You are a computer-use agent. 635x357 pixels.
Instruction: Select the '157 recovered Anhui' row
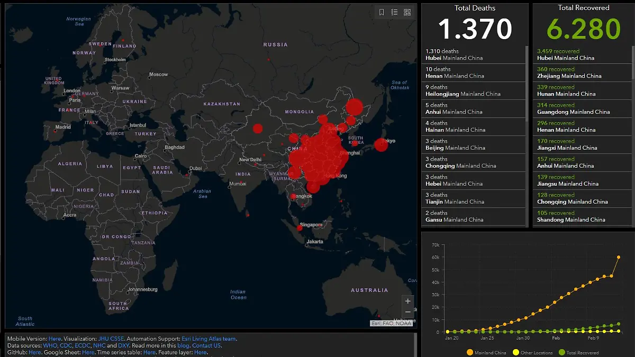point(582,163)
